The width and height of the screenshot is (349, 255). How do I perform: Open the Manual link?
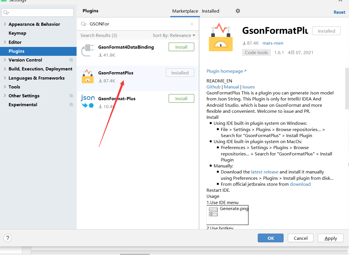(x=232, y=87)
